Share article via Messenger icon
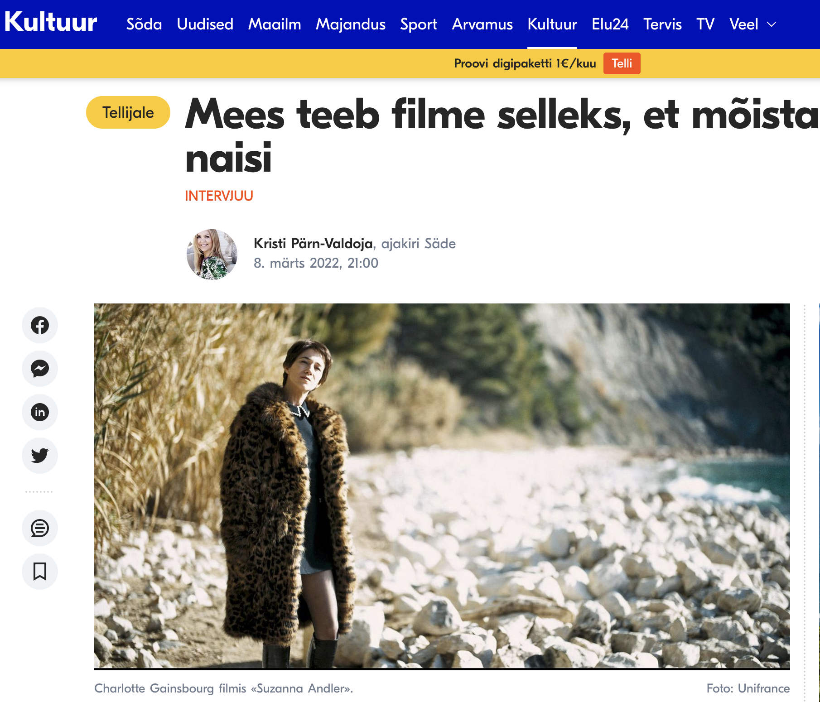 (x=40, y=369)
